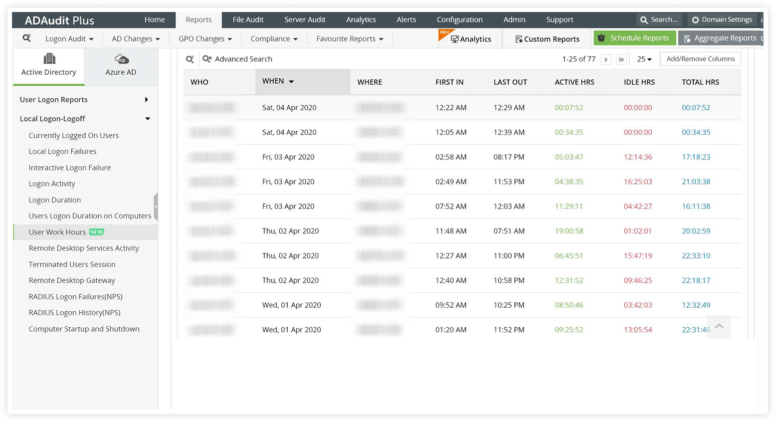Open the Alerts menu
776x437 pixels.
click(406, 20)
